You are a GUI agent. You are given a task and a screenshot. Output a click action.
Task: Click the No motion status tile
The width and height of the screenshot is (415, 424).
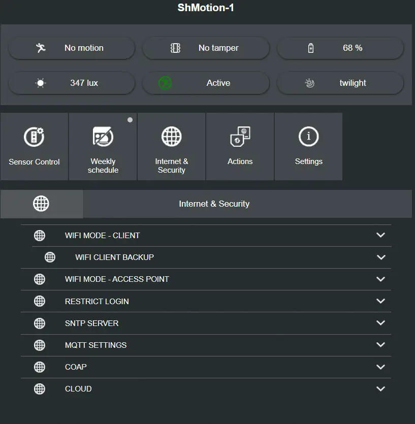(x=71, y=48)
